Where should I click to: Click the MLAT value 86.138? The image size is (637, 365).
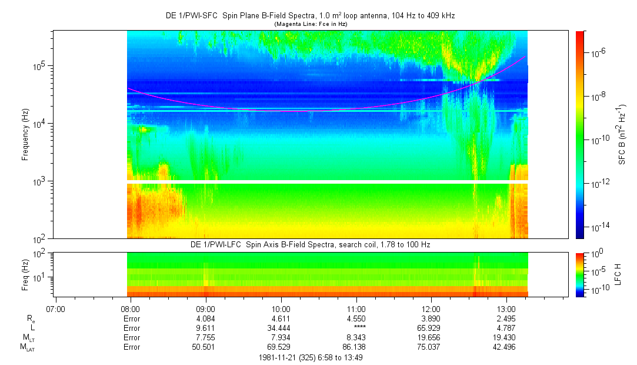pyautogui.click(x=356, y=347)
